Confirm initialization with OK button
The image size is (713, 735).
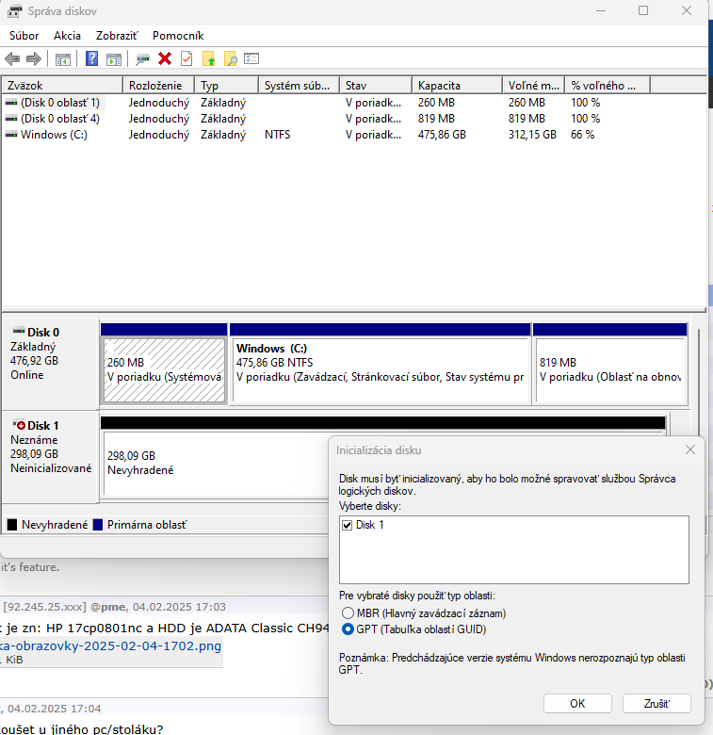coord(577,704)
